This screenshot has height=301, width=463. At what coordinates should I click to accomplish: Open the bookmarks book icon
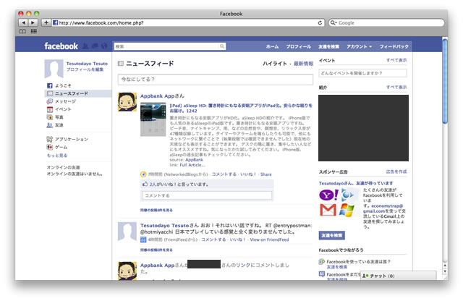coord(22,31)
